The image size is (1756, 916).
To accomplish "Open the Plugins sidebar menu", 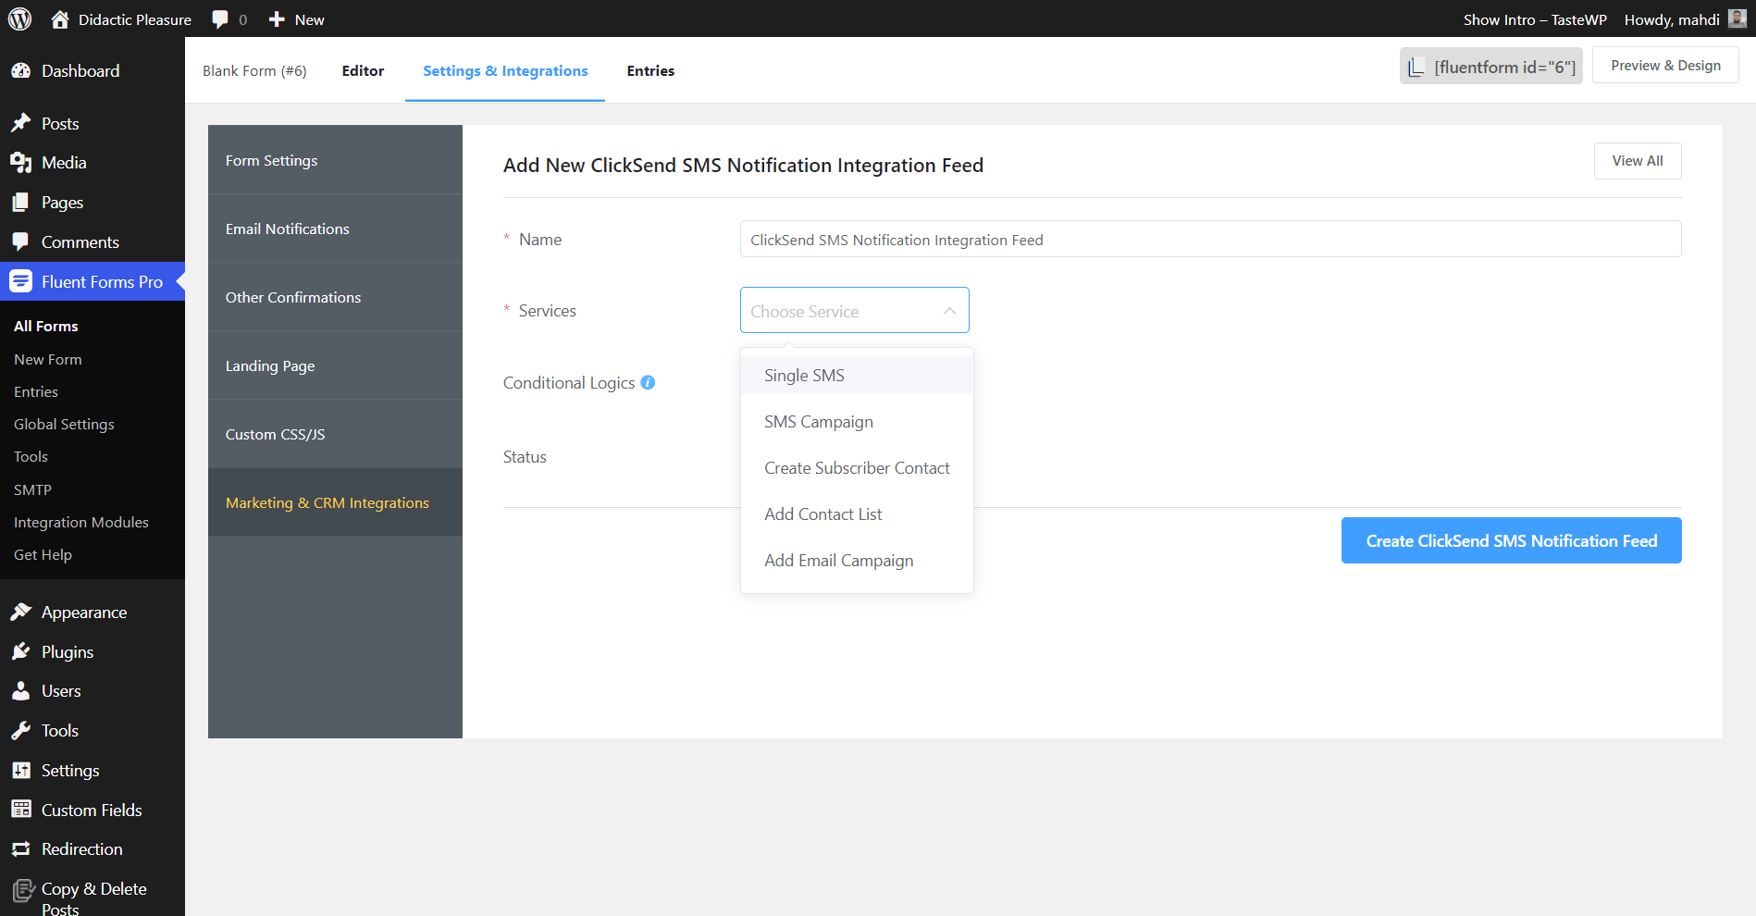I will [x=67, y=652].
